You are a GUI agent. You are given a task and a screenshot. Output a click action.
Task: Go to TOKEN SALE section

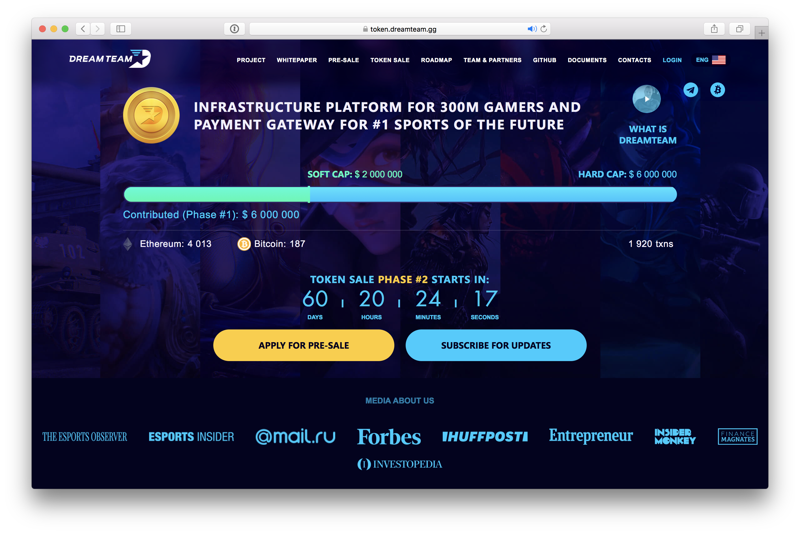(390, 60)
